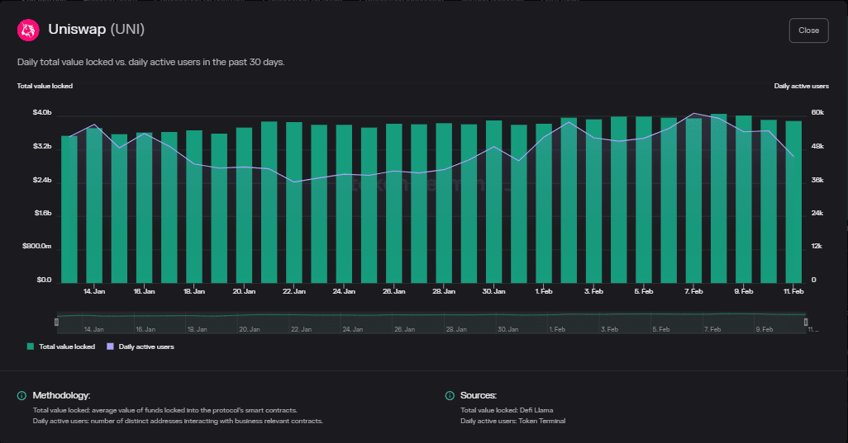Click the purple line's peak point at 7. Feb

pos(694,114)
